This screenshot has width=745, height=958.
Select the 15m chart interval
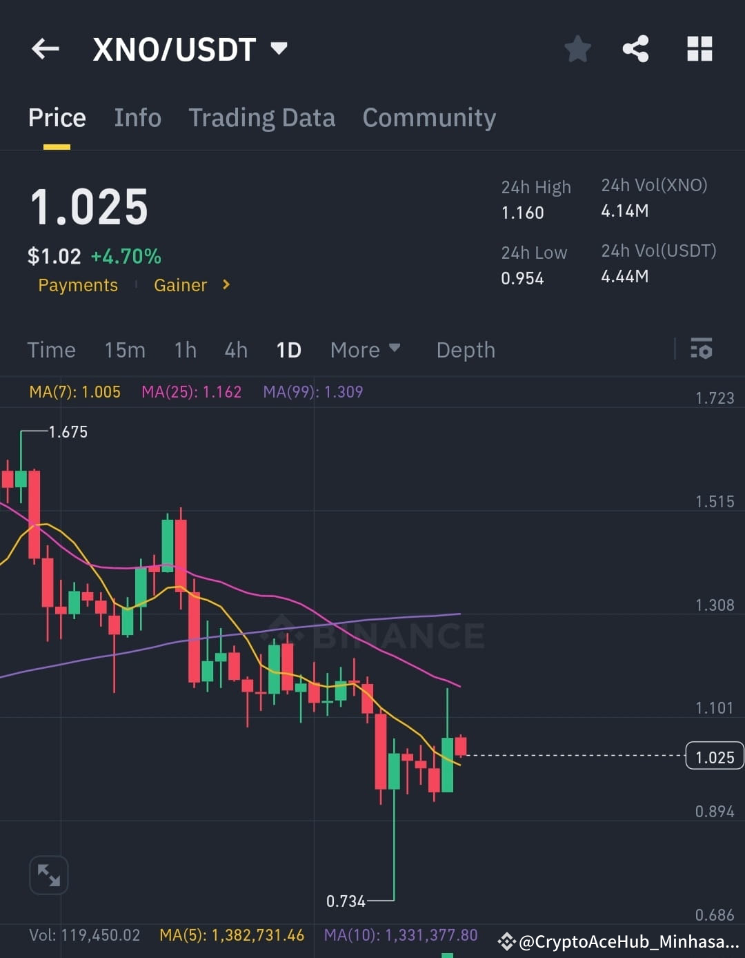[125, 350]
